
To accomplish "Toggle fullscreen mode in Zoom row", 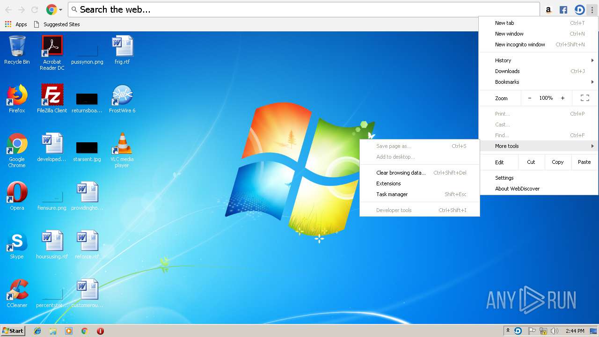I will tap(585, 98).
